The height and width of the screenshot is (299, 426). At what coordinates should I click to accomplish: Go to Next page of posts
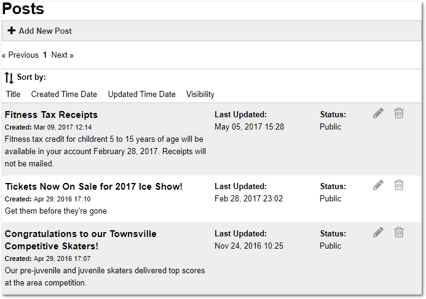[x=62, y=55]
